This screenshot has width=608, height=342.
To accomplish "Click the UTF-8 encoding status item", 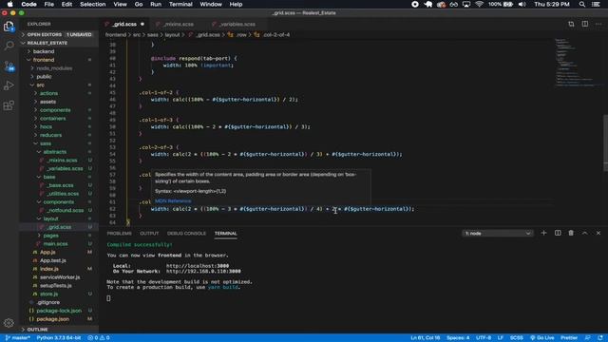I will pos(484,338).
